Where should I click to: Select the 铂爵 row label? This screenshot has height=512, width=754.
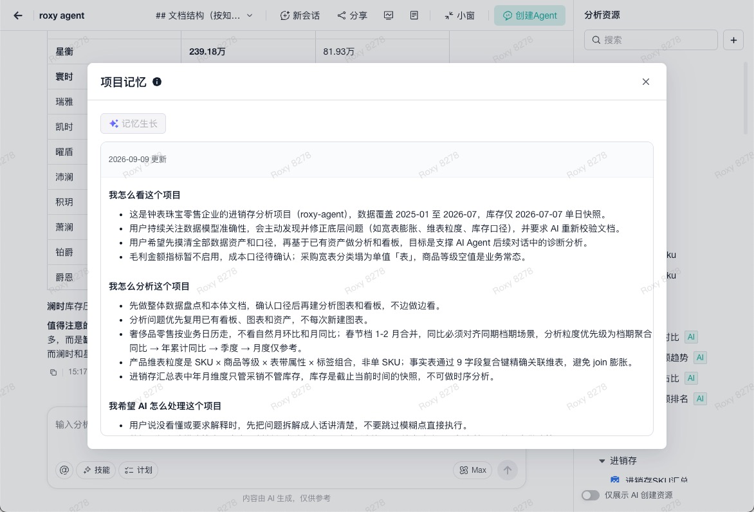pyautogui.click(x=64, y=252)
